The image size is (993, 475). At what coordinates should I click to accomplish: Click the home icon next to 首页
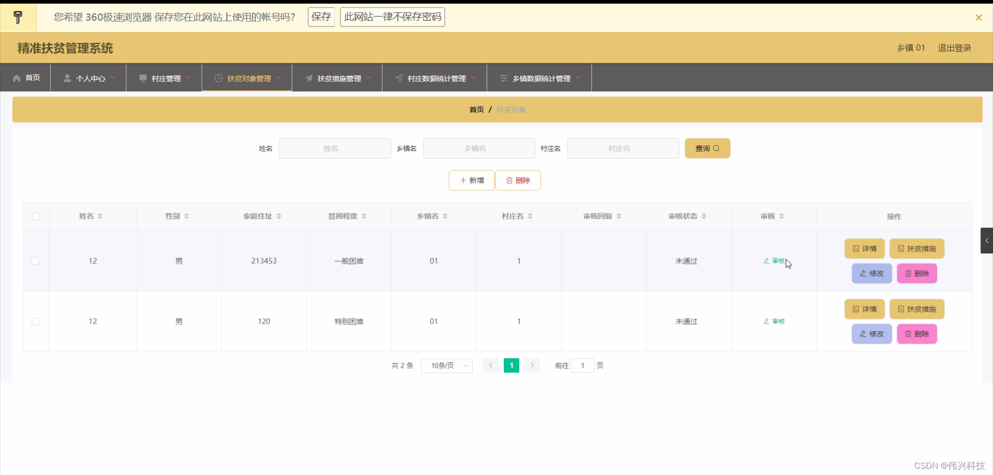tap(17, 78)
